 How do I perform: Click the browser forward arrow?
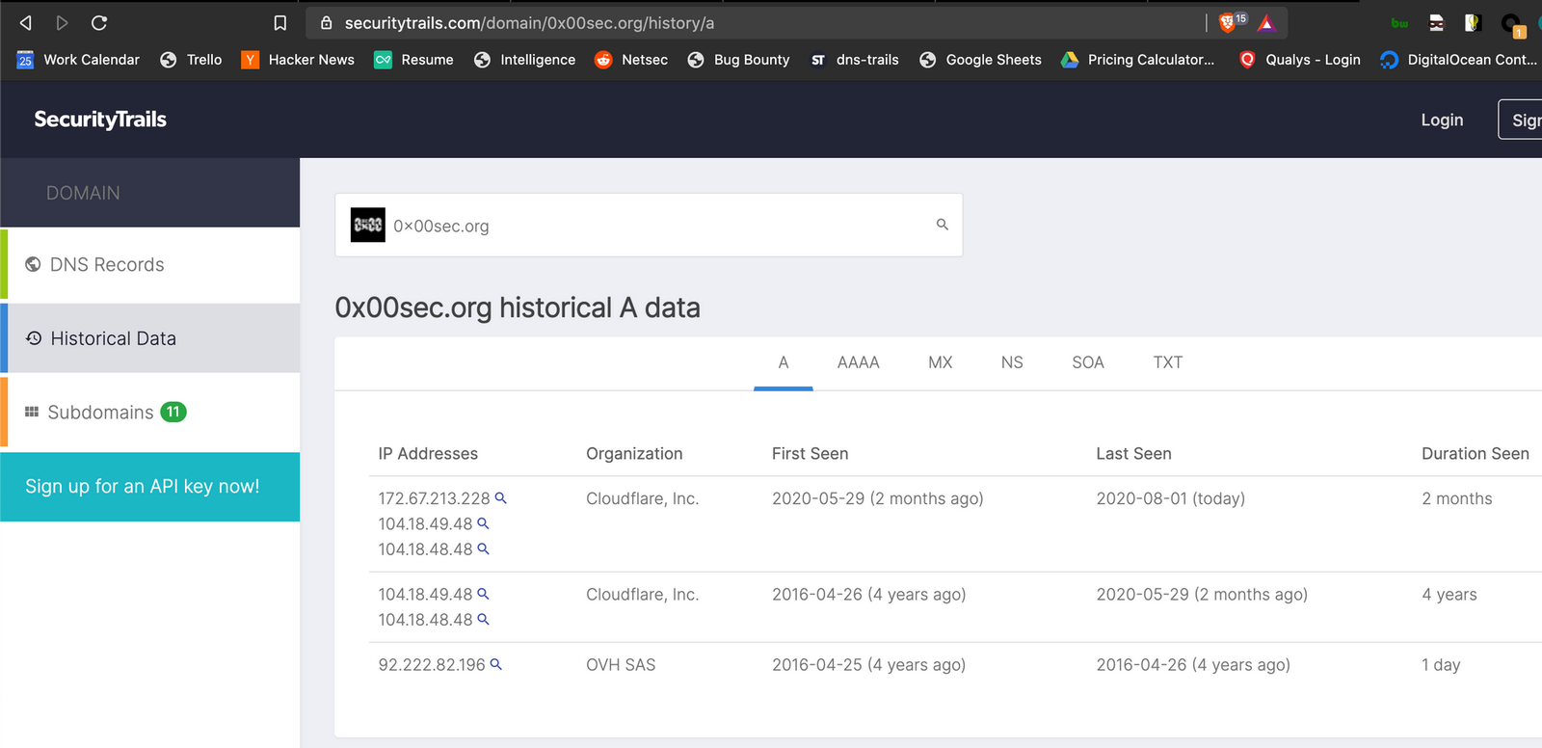pos(62,22)
